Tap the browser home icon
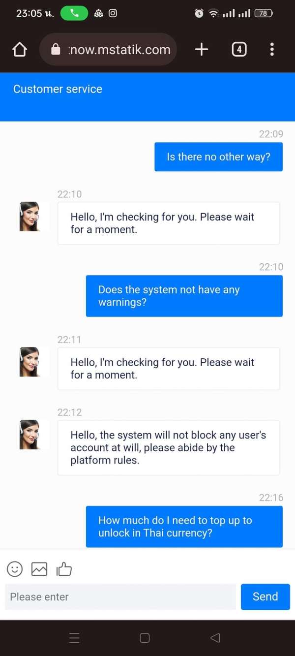Screen dimensions: 295x656 [19, 49]
